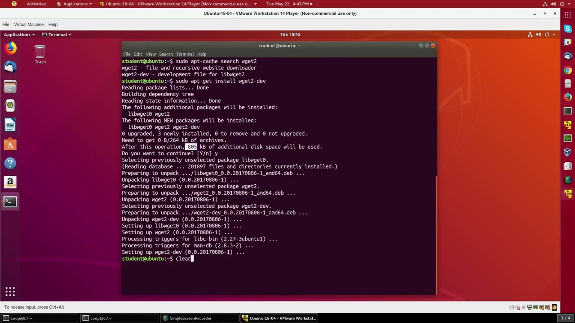Click the terminal window vertical scrollbar

[x=436, y=236]
